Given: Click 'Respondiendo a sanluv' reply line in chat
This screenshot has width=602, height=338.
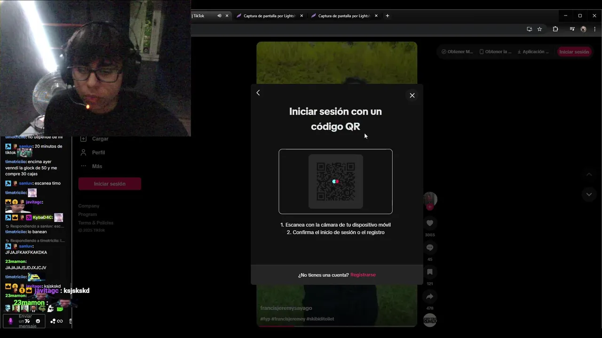Looking at the screenshot, I should (x=35, y=226).
